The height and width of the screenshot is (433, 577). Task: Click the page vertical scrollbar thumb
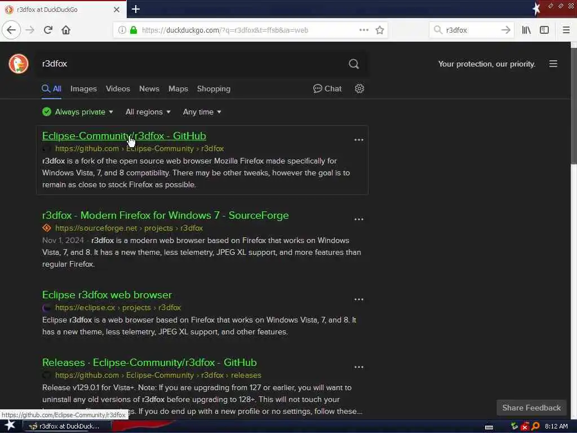pos(573,105)
